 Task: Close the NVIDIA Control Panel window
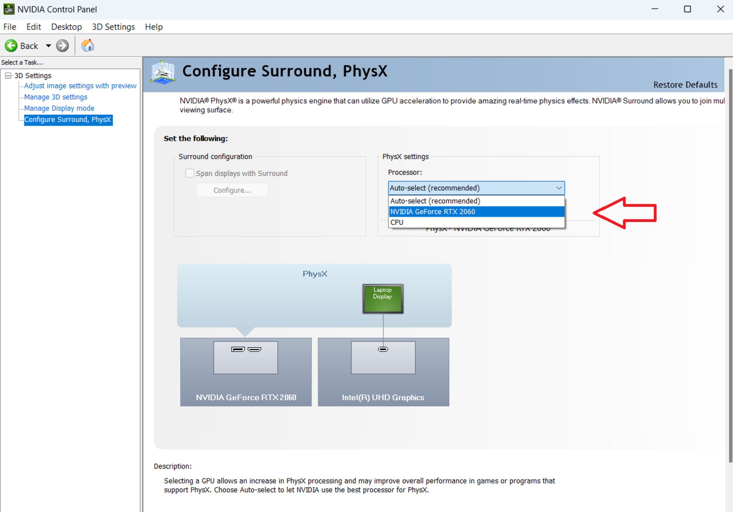click(720, 9)
